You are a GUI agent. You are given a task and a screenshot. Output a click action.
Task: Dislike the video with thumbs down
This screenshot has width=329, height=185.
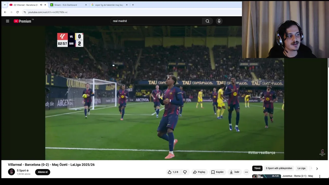pos(185,172)
